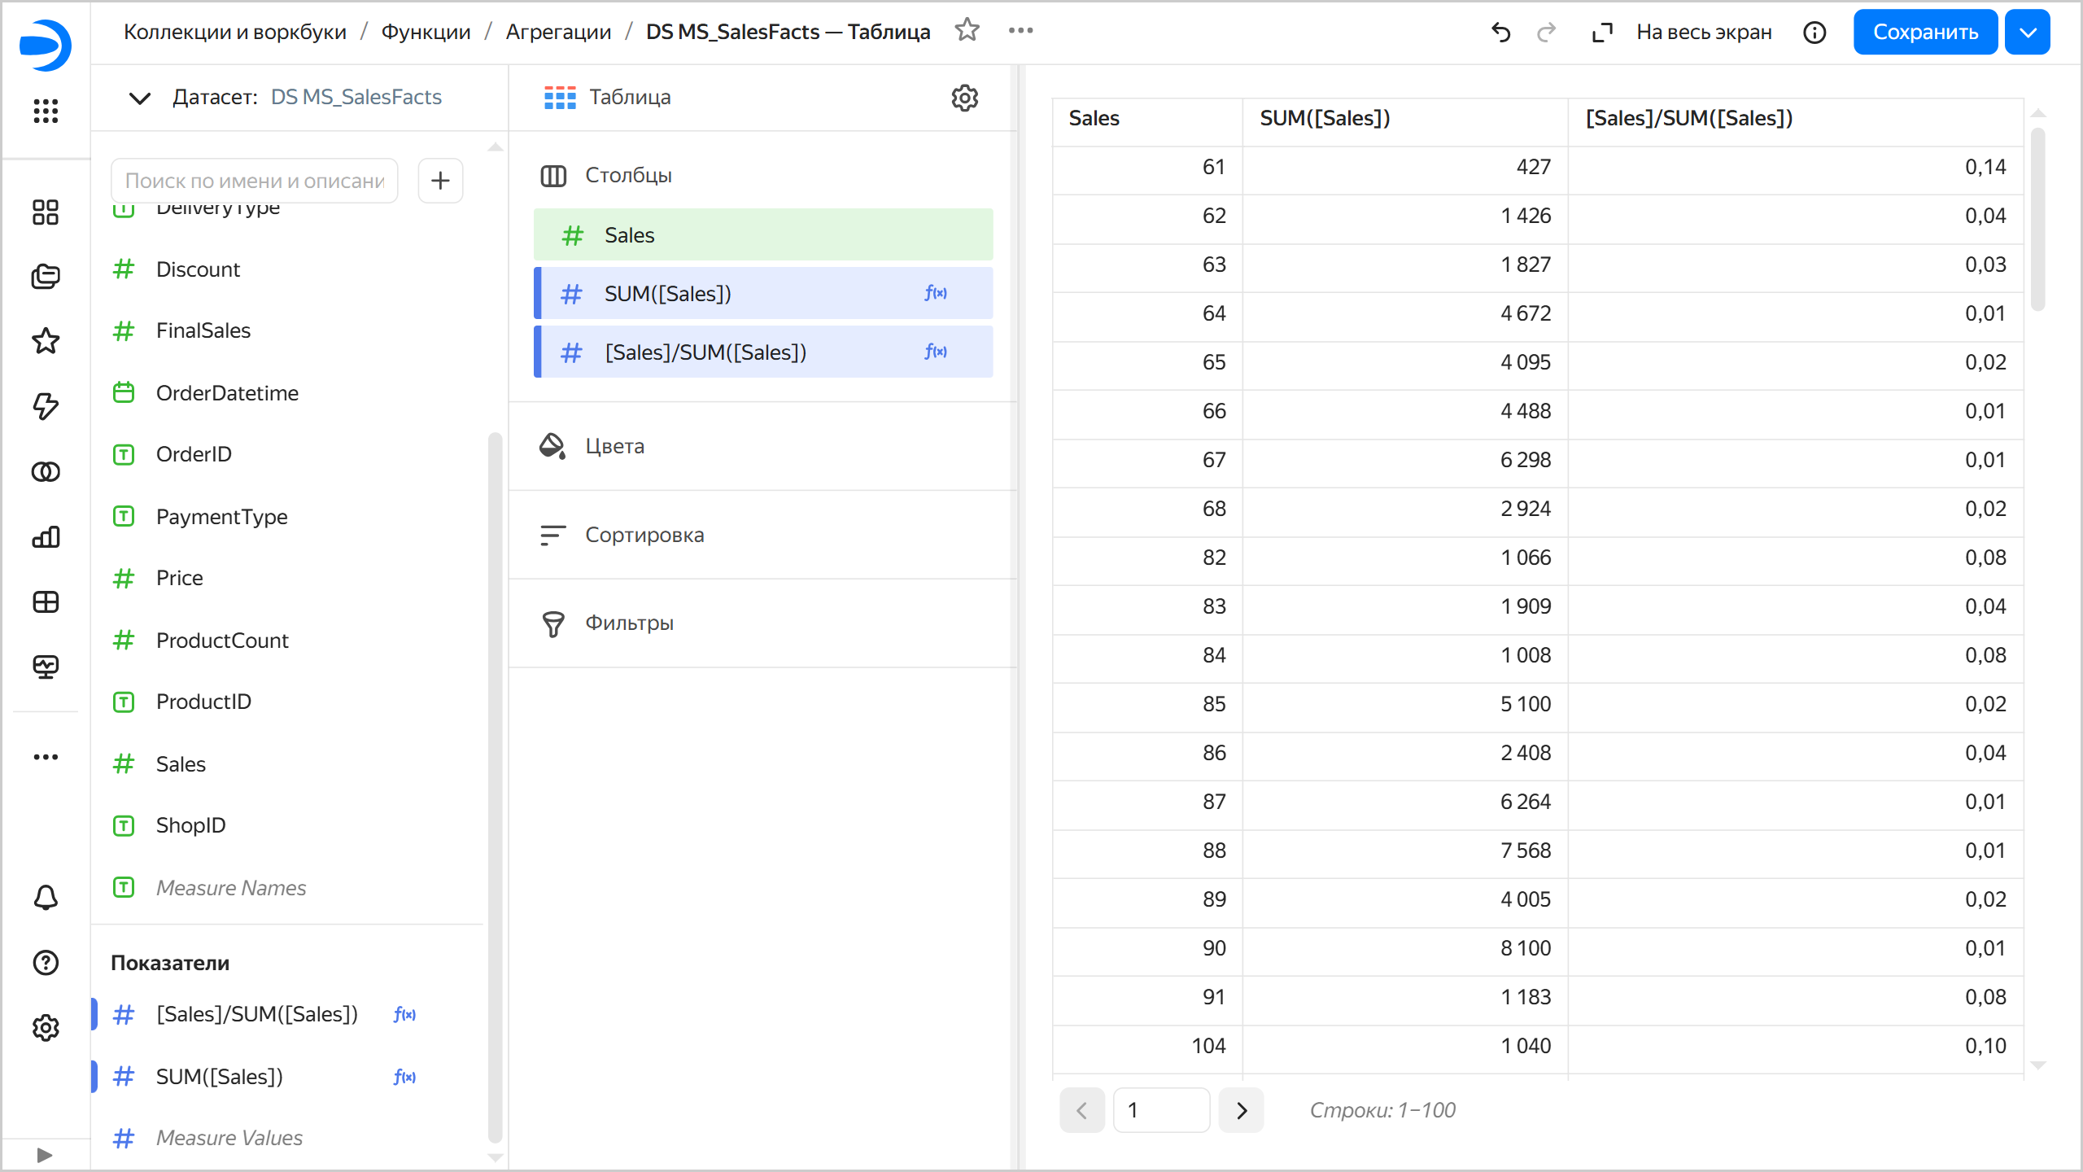Open the table chart settings gear

click(x=964, y=98)
